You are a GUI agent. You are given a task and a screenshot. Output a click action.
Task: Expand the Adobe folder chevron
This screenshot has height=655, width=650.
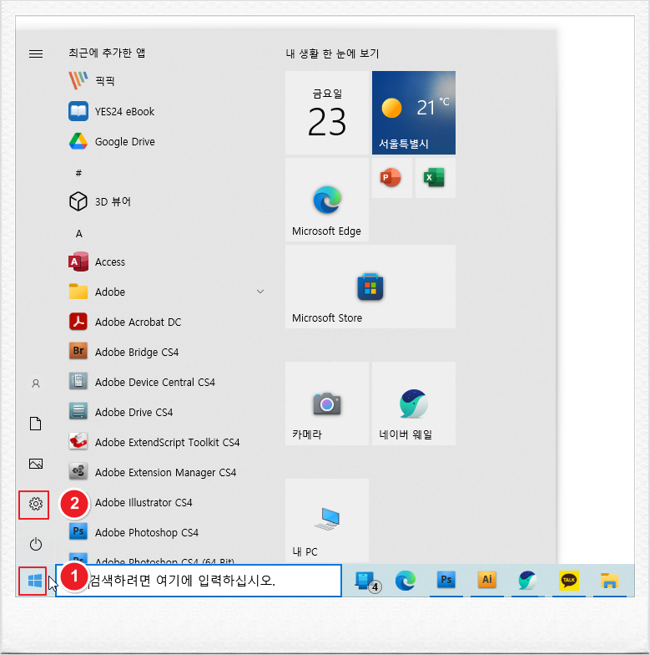click(x=260, y=292)
